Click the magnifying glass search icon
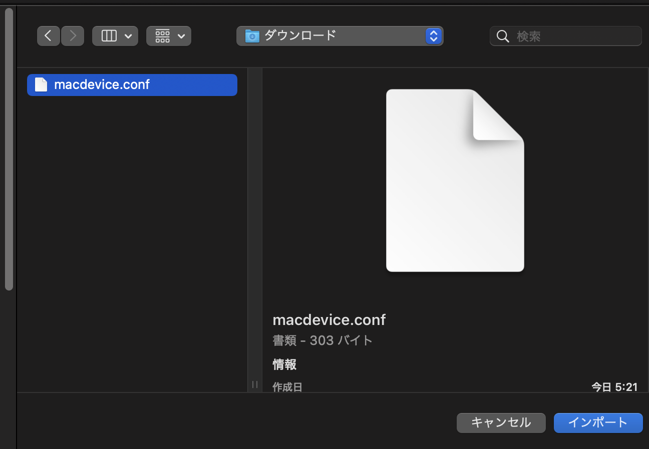 click(x=502, y=36)
